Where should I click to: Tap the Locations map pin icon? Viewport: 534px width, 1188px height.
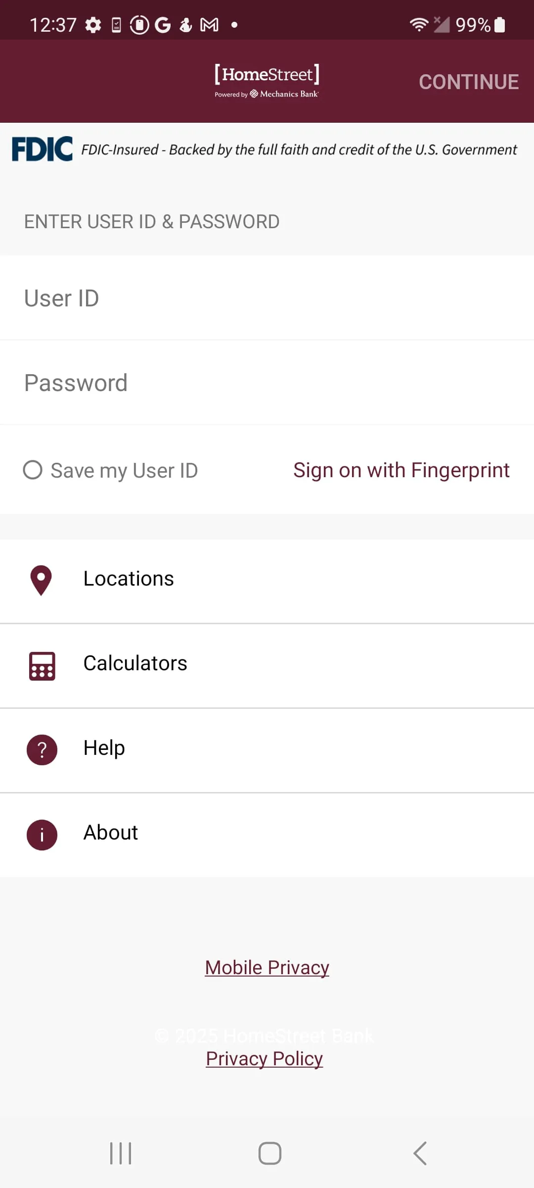[41, 580]
